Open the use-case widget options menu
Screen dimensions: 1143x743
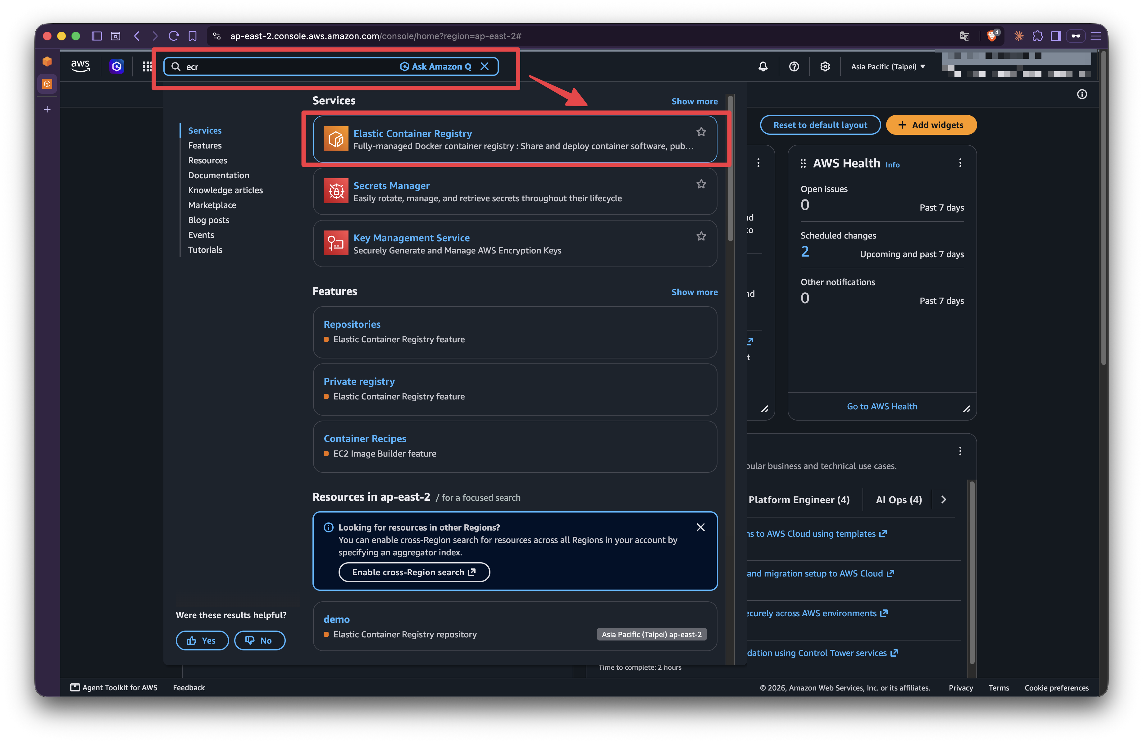[x=960, y=451]
